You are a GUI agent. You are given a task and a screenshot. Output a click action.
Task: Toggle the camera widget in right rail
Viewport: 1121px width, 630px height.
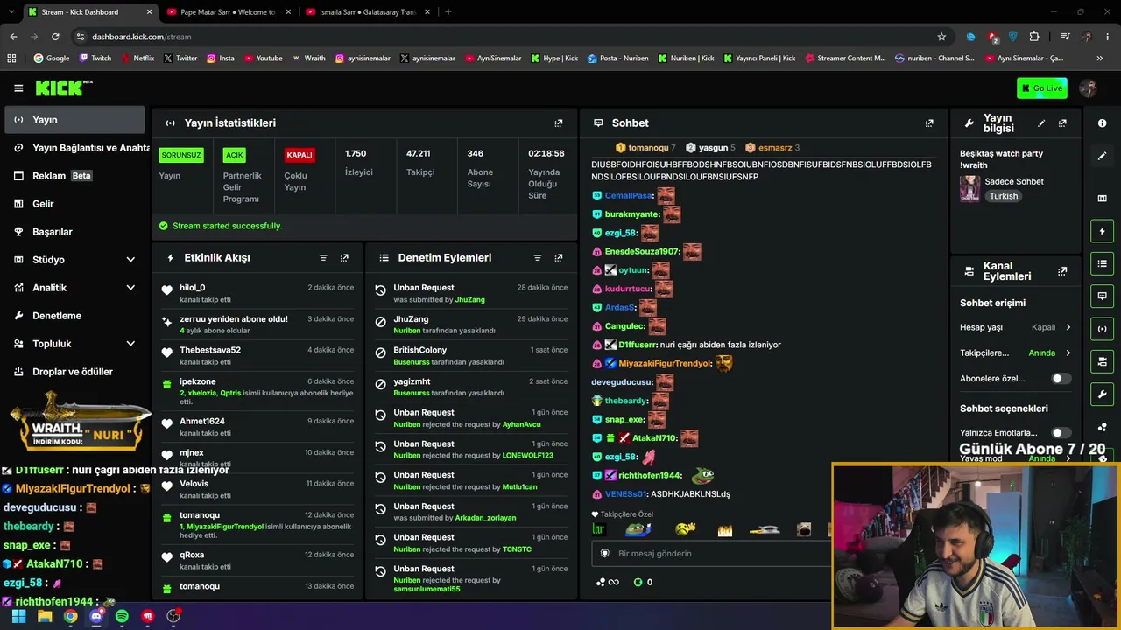point(1103,361)
